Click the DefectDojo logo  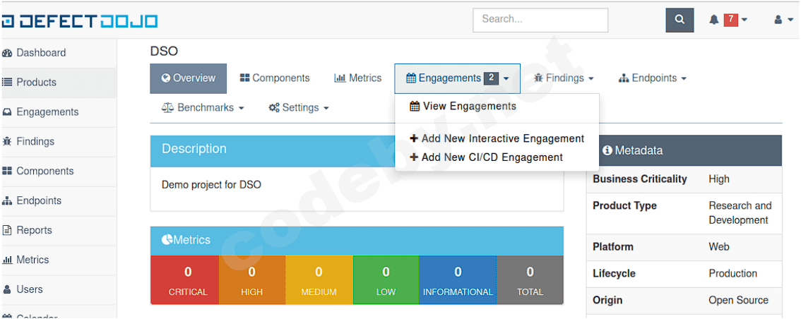pos(79,20)
